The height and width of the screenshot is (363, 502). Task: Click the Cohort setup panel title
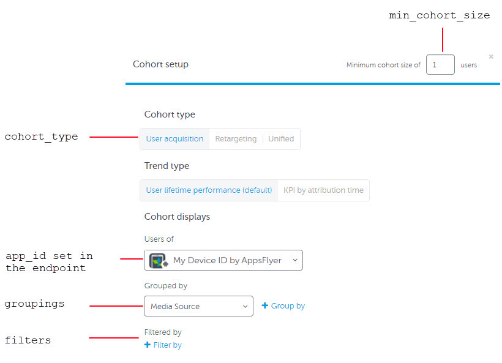(x=160, y=64)
